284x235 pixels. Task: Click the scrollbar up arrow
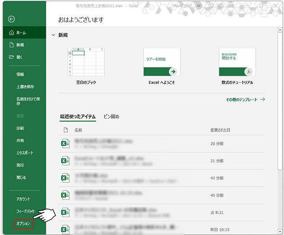pos(280,30)
